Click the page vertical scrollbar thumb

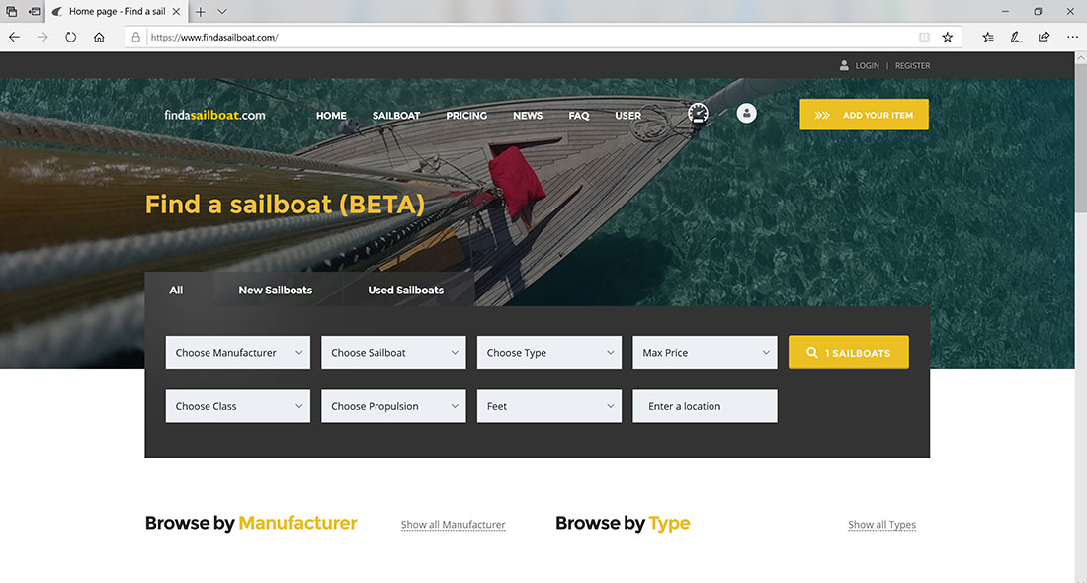pos(1081,138)
